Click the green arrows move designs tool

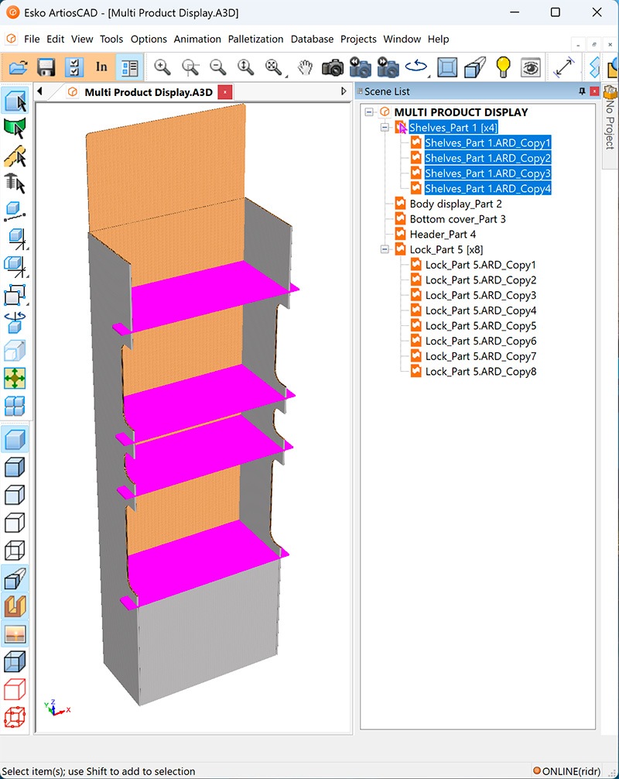point(15,378)
